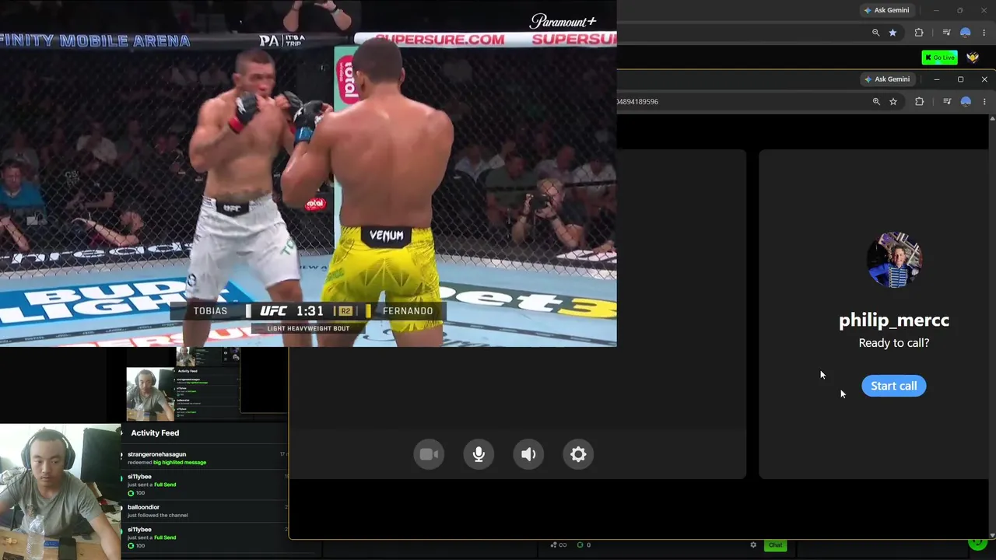Viewport: 996px width, 560px height.
Task: Click the green phone icon at bottom right
Action: [977, 542]
